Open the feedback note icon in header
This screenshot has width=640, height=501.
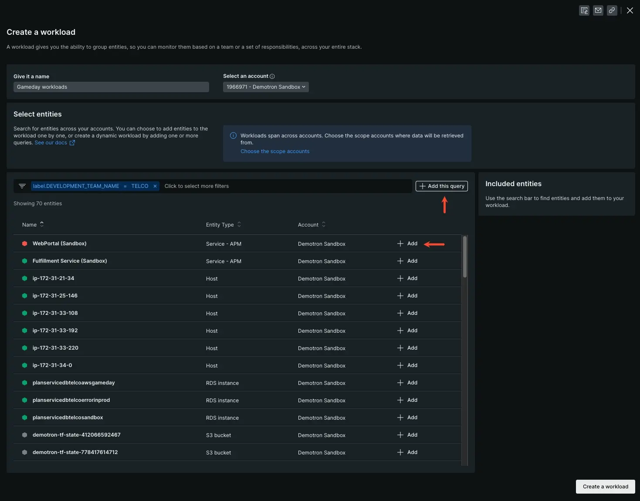pos(584,10)
